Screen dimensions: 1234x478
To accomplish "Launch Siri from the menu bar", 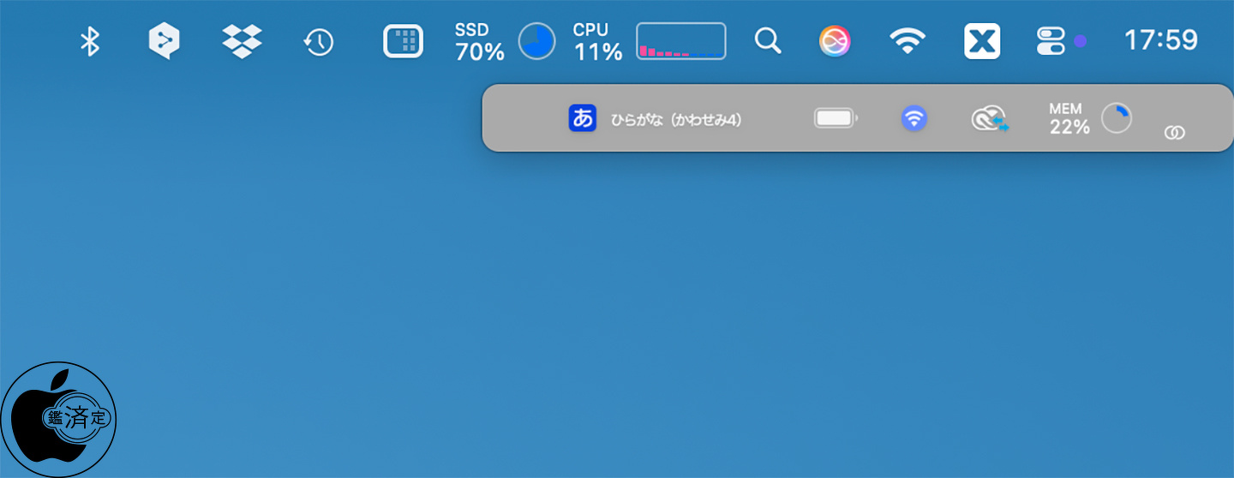I will click(x=835, y=41).
